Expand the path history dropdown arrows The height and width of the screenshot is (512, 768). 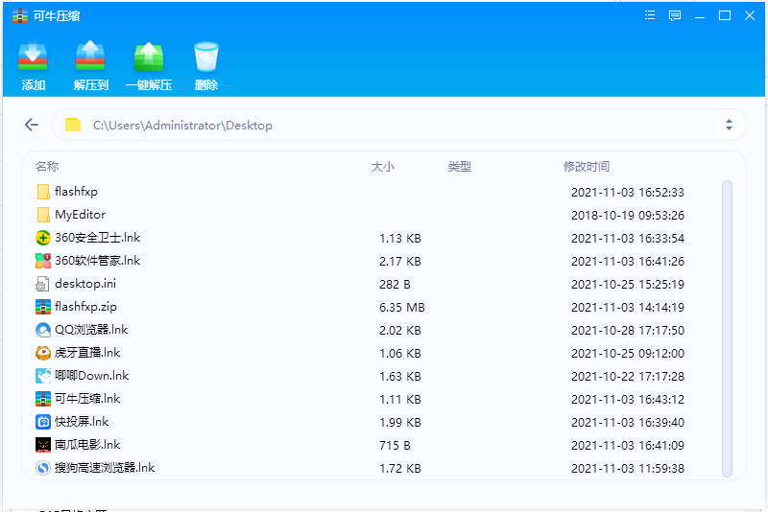tap(729, 125)
